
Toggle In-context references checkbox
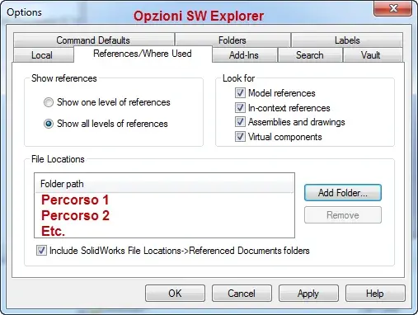click(240, 107)
